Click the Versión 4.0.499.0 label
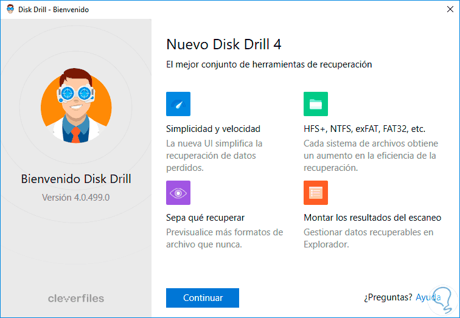Image resolution: width=460 pixels, height=318 pixels. 76,198
